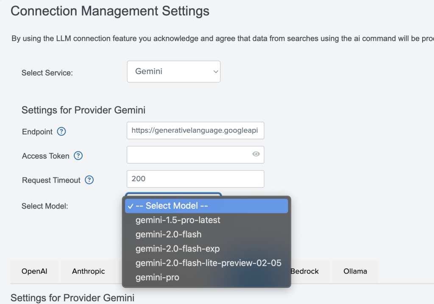Choose the '-- Select Model --' option
The image size is (434, 304).
[x=206, y=206]
